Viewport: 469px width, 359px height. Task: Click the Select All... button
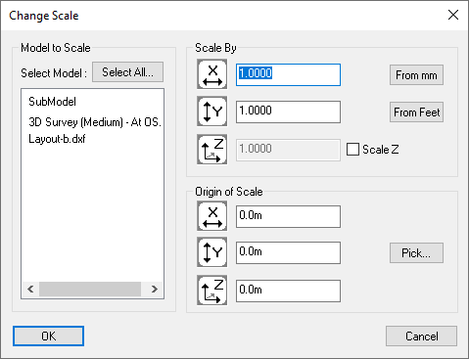pos(127,72)
